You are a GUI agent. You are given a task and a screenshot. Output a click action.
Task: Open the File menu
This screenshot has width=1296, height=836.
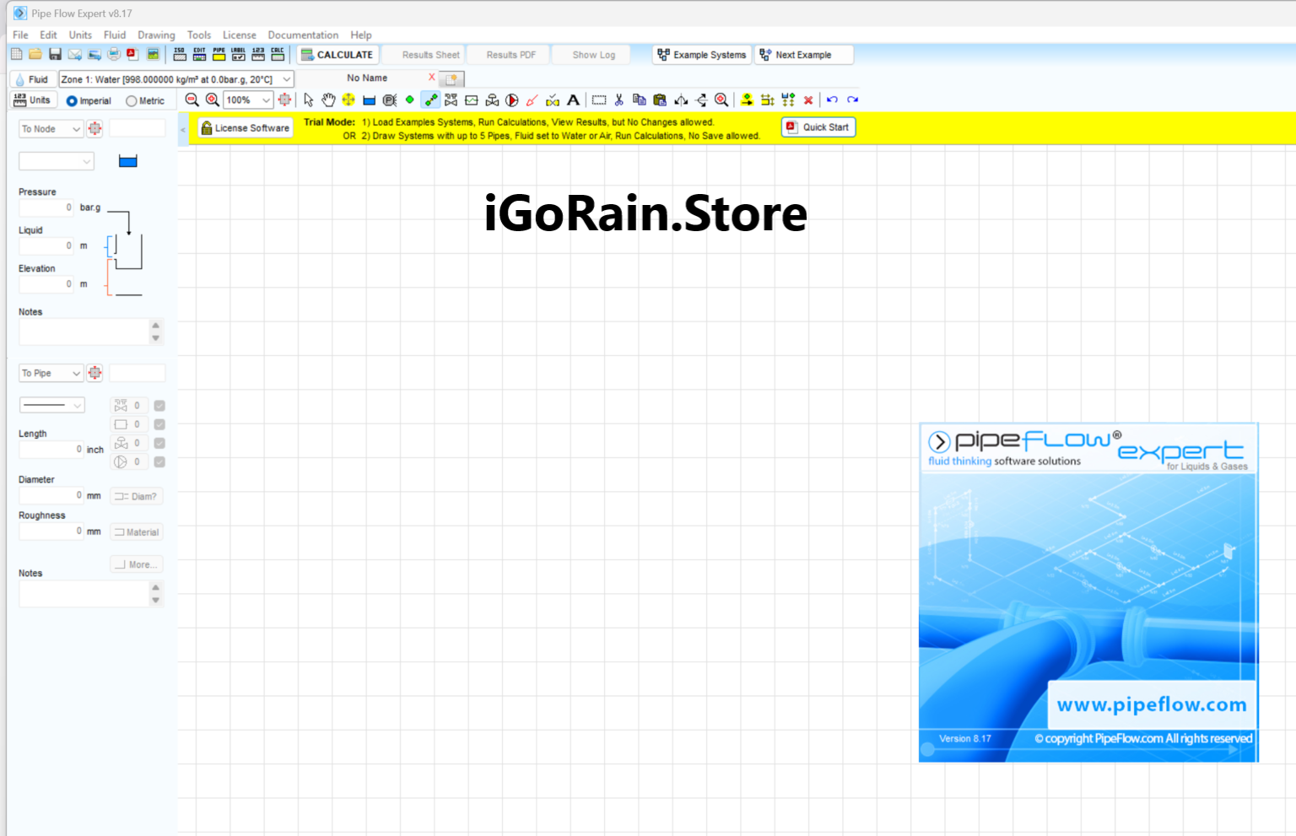click(x=20, y=35)
